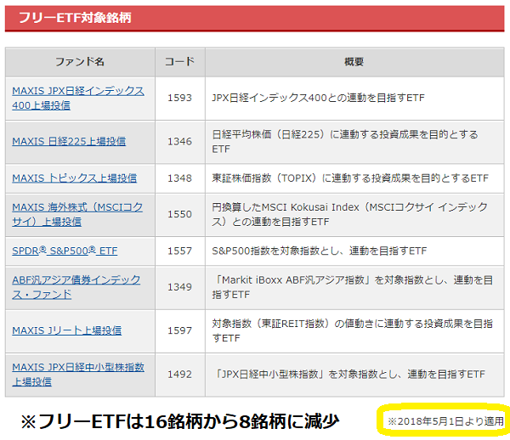Click description JPX日経インデックス400との連動を目指すETF
Screen dimensions: 510x440
(x=318, y=98)
